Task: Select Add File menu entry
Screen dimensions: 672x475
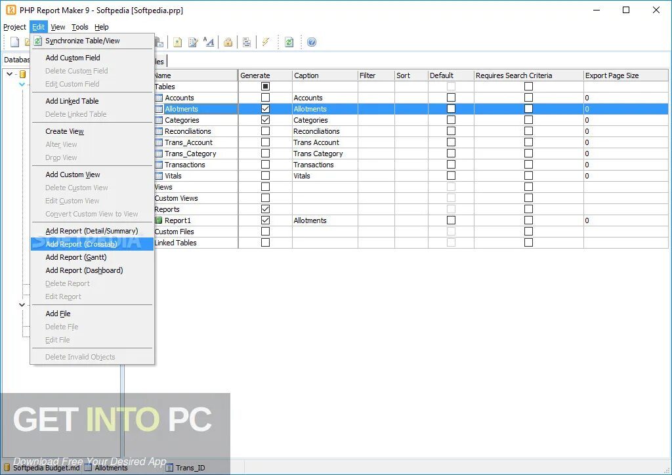Action: coord(92,314)
